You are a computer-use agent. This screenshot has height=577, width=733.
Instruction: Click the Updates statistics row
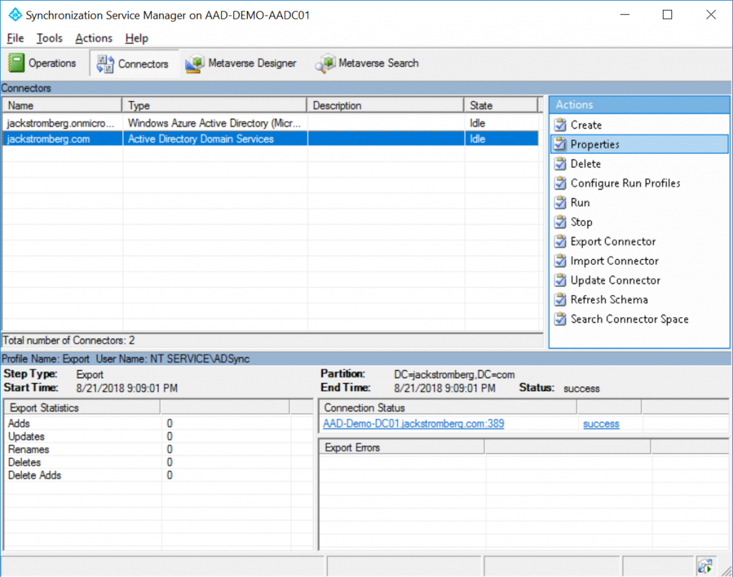pos(158,436)
